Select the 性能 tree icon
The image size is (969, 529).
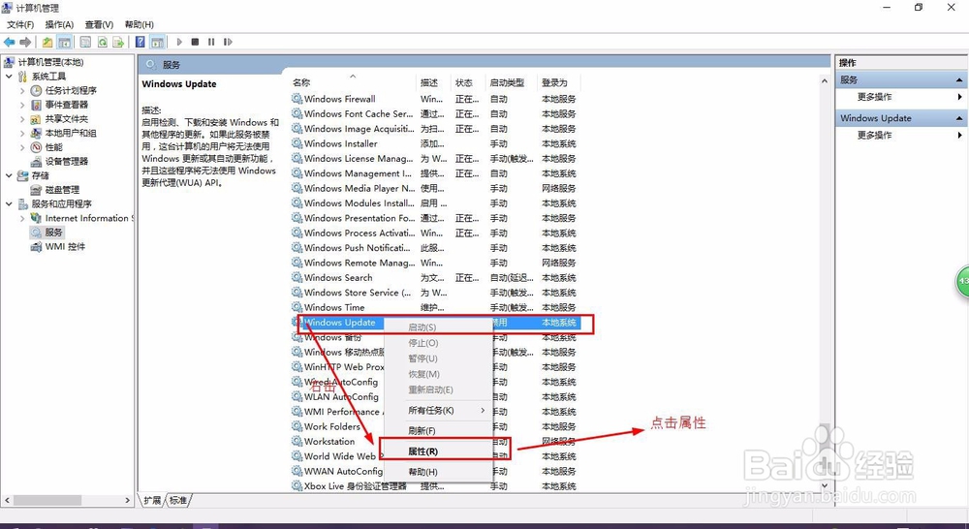pyautogui.click(x=37, y=147)
